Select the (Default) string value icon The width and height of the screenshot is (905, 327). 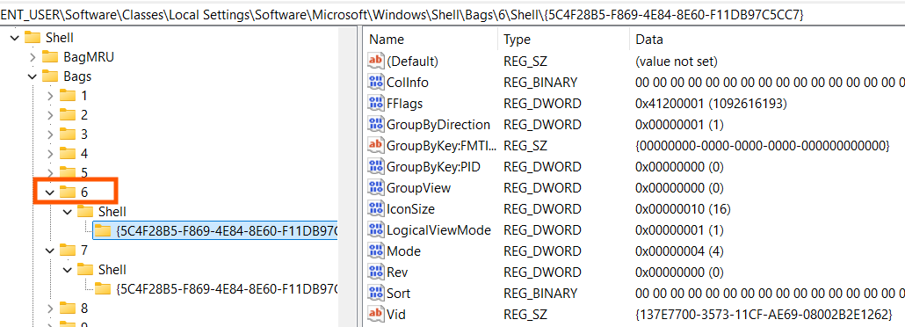click(x=376, y=61)
